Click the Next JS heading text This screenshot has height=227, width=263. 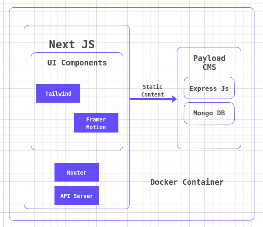coord(72,44)
